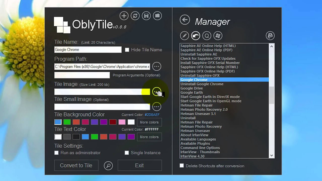Image resolution: width=322 pixels, height=181 pixels.
Task: Browse for Program Path with ellipsis button
Action: click(x=157, y=67)
